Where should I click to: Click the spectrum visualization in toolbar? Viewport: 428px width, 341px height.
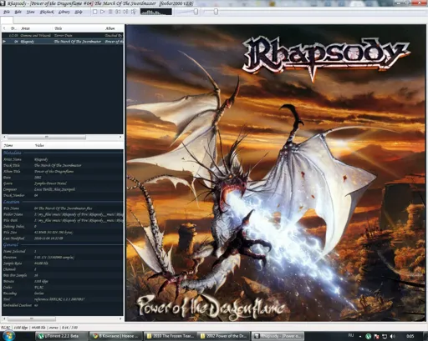(156, 12)
